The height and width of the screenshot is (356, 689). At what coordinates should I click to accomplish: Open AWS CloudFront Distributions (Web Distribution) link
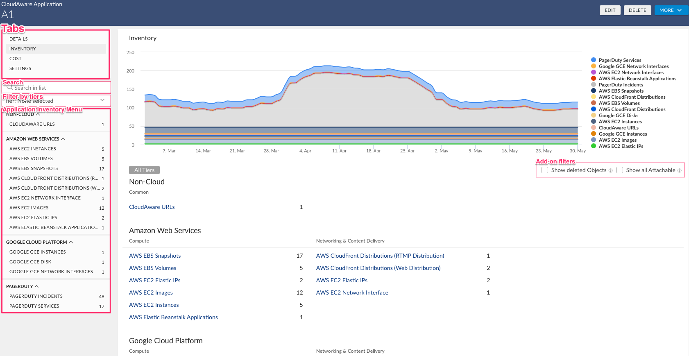(x=378, y=268)
